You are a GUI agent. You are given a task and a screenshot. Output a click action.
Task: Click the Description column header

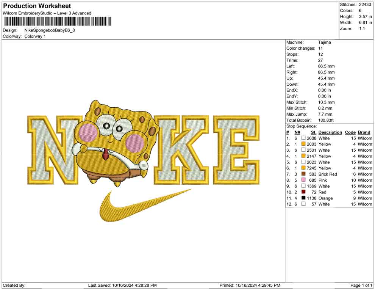[x=330, y=132]
